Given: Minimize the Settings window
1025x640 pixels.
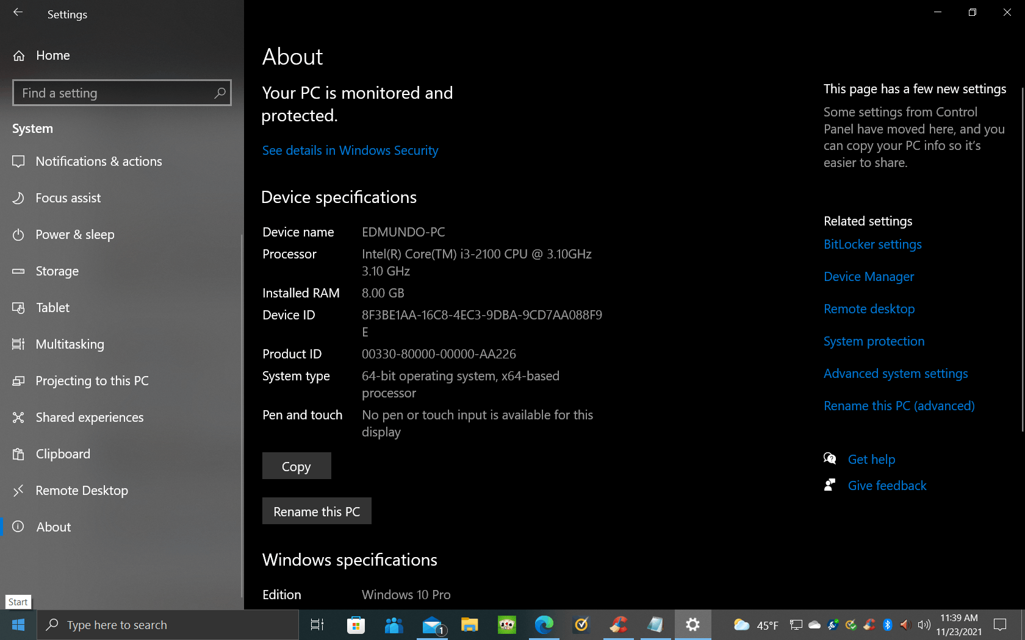Looking at the screenshot, I should pos(938,12).
